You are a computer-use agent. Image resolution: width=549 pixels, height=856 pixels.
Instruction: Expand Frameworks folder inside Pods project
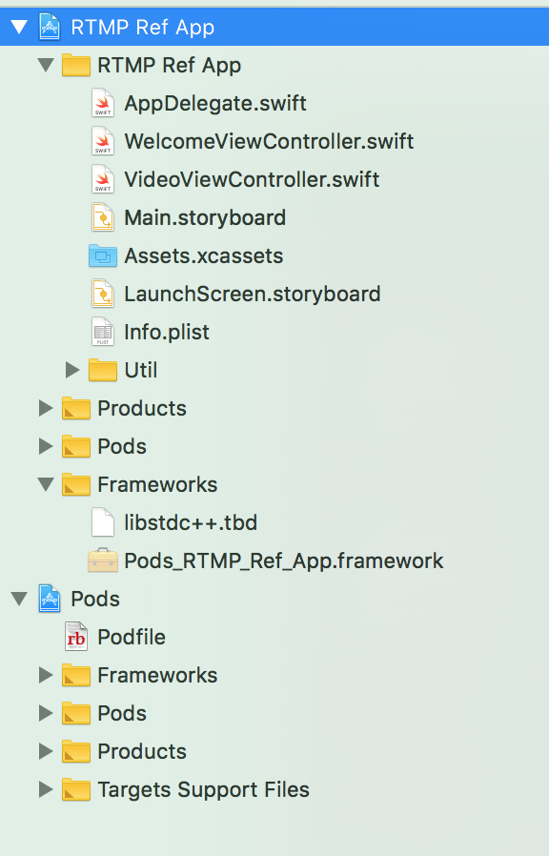pos(46,675)
